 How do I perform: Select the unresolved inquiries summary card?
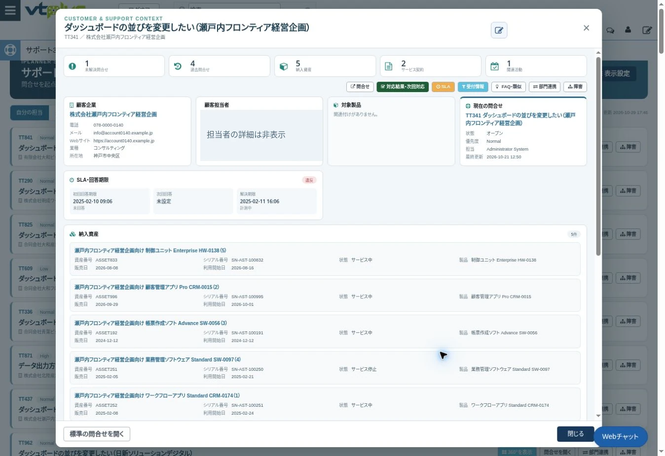[x=114, y=66]
